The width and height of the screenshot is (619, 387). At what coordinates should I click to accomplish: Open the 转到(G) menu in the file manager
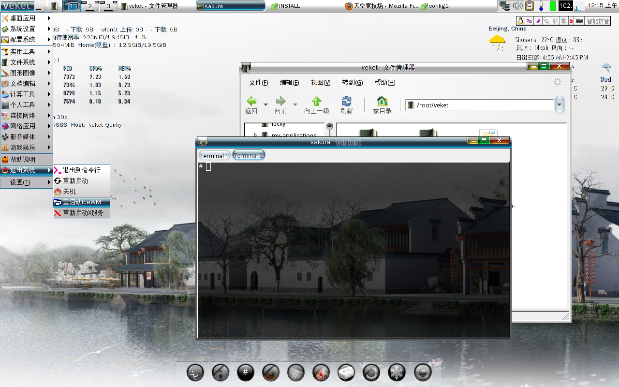click(x=352, y=83)
